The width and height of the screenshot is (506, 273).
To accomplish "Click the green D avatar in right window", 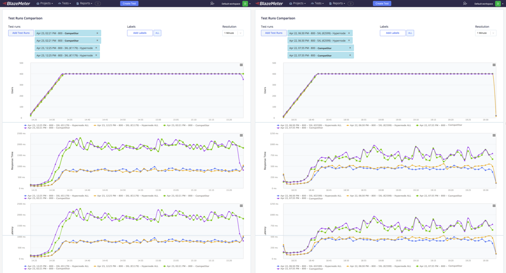I will click(498, 4).
